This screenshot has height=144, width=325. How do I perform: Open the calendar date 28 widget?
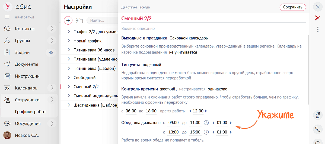pos(318,115)
